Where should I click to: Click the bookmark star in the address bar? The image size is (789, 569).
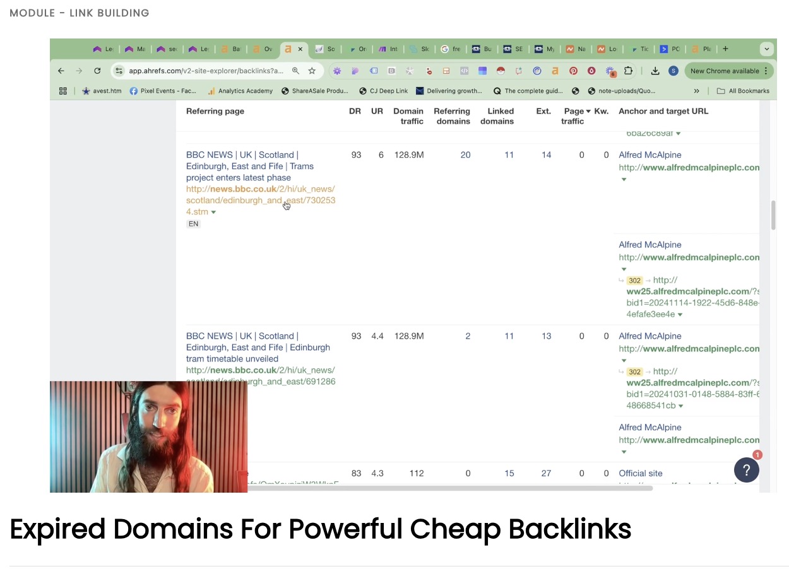[312, 71]
